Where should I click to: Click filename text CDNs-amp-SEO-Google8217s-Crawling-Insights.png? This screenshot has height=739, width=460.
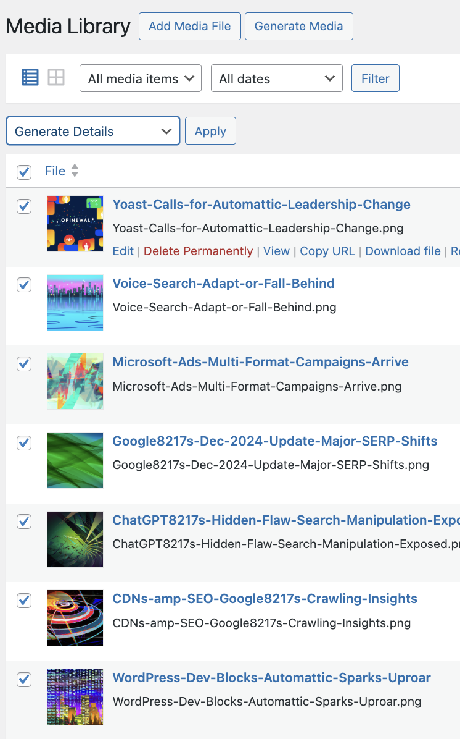(x=261, y=623)
